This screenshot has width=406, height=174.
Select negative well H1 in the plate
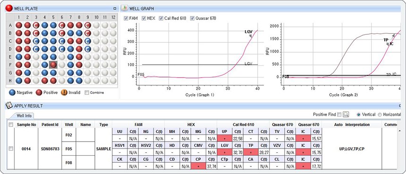pyautogui.click(x=18, y=81)
